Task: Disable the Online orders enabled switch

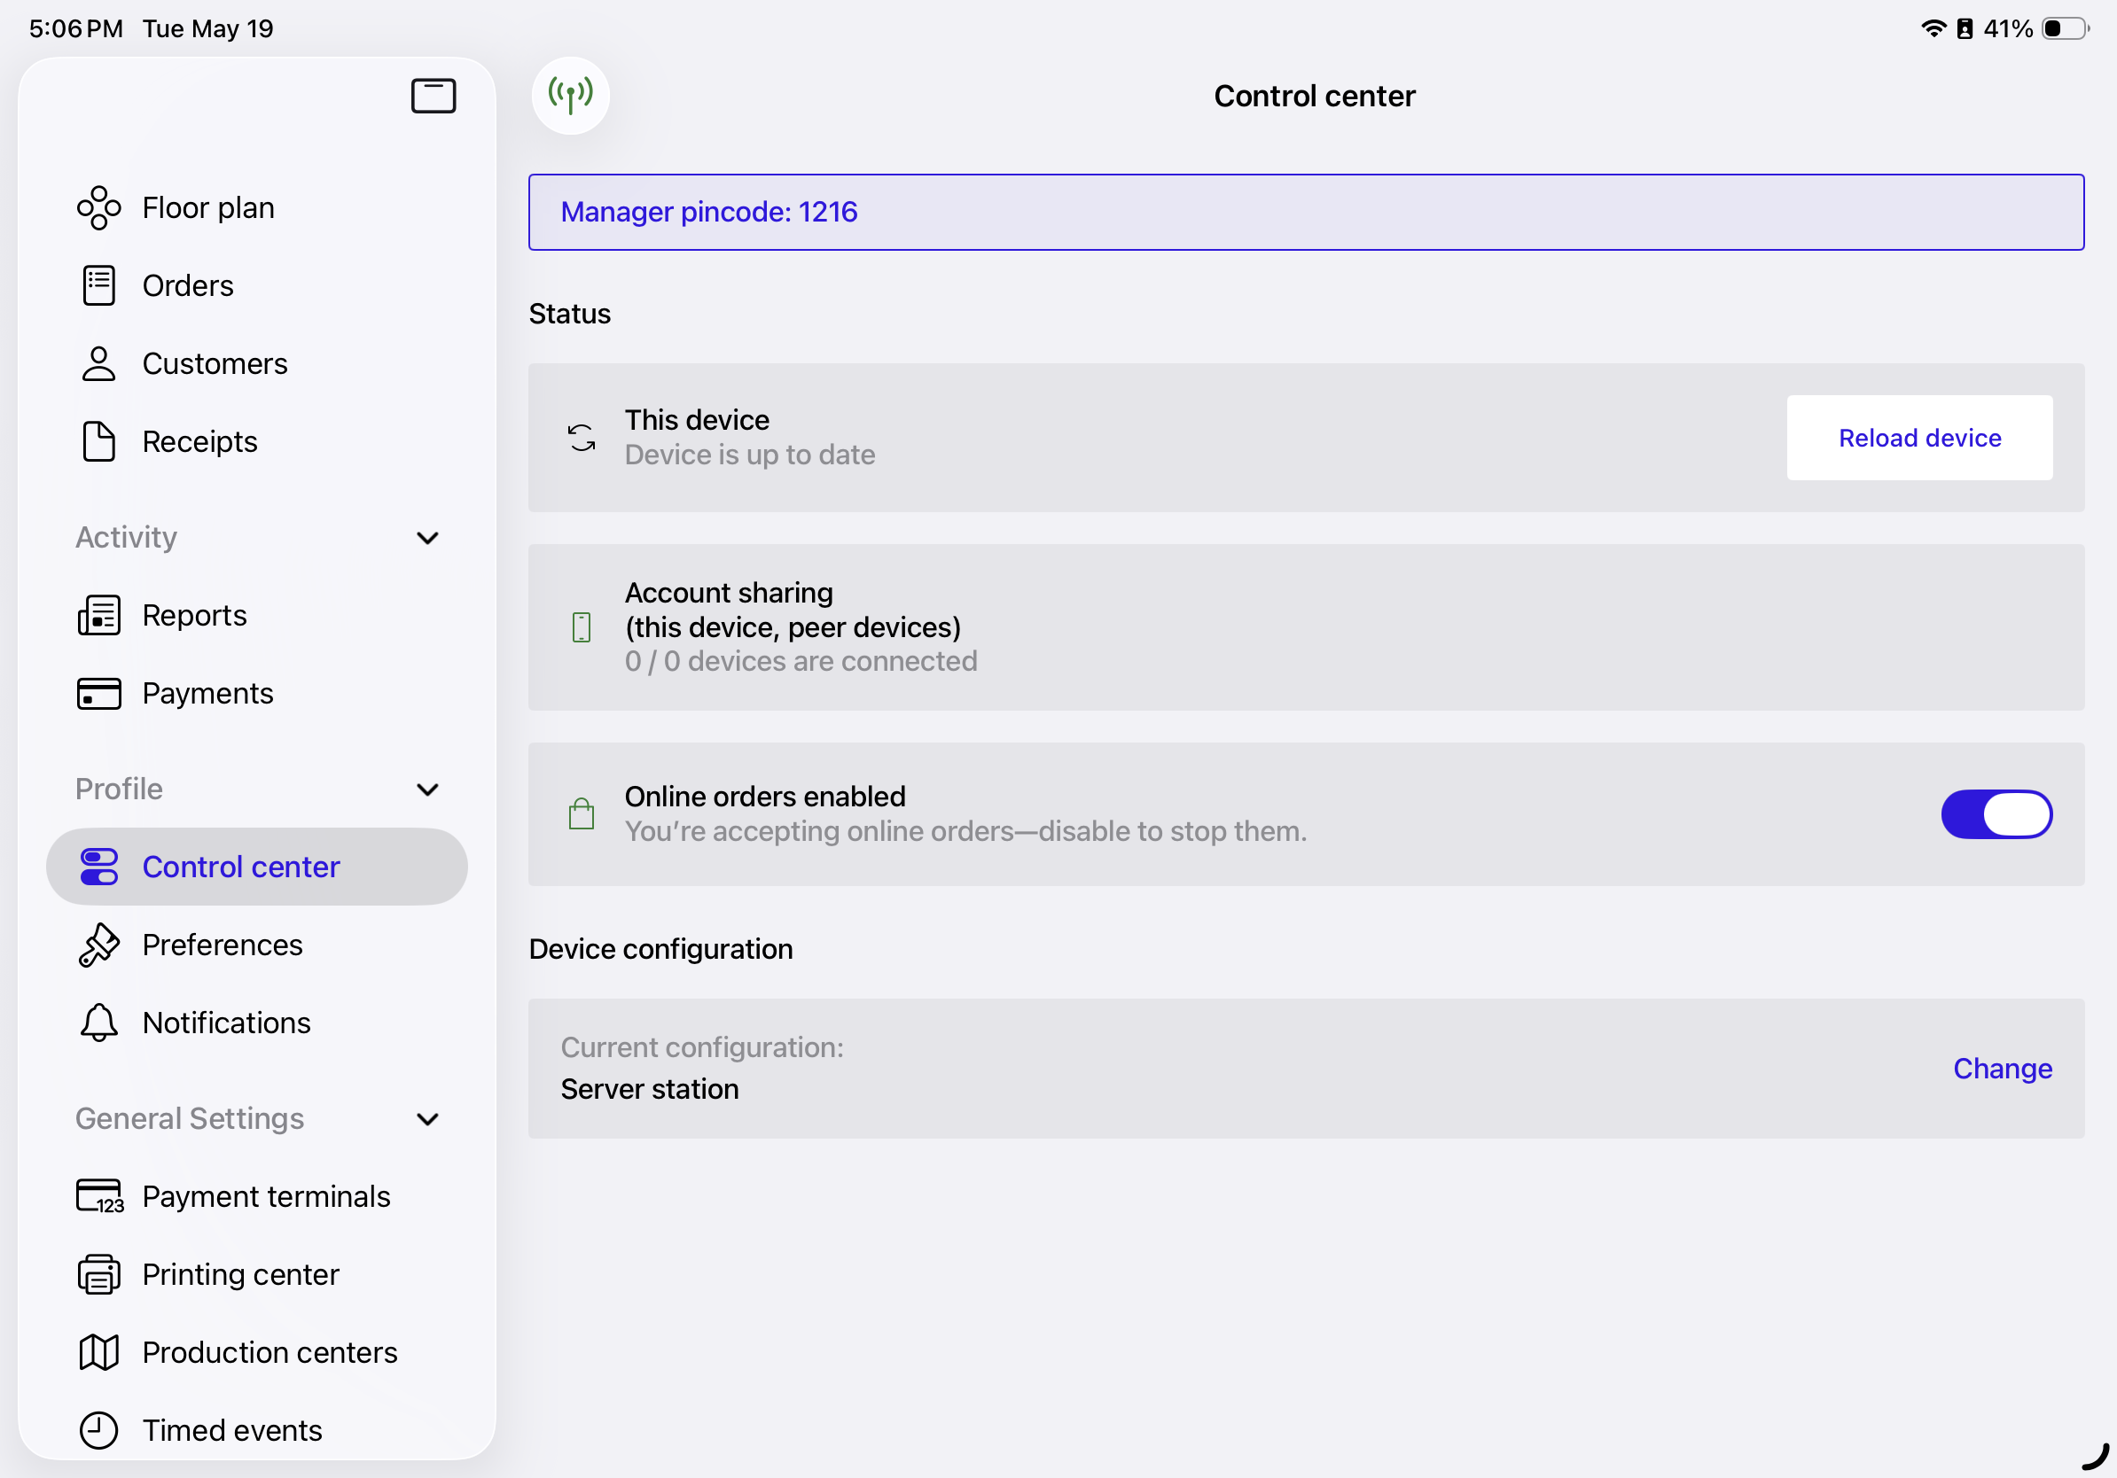Action: coord(1996,813)
